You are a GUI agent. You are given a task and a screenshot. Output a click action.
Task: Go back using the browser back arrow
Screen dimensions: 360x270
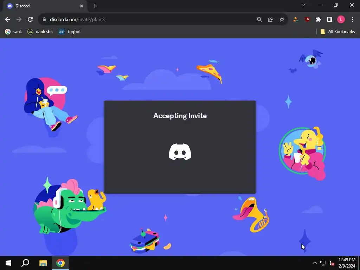pyautogui.click(x=8, y=20)
